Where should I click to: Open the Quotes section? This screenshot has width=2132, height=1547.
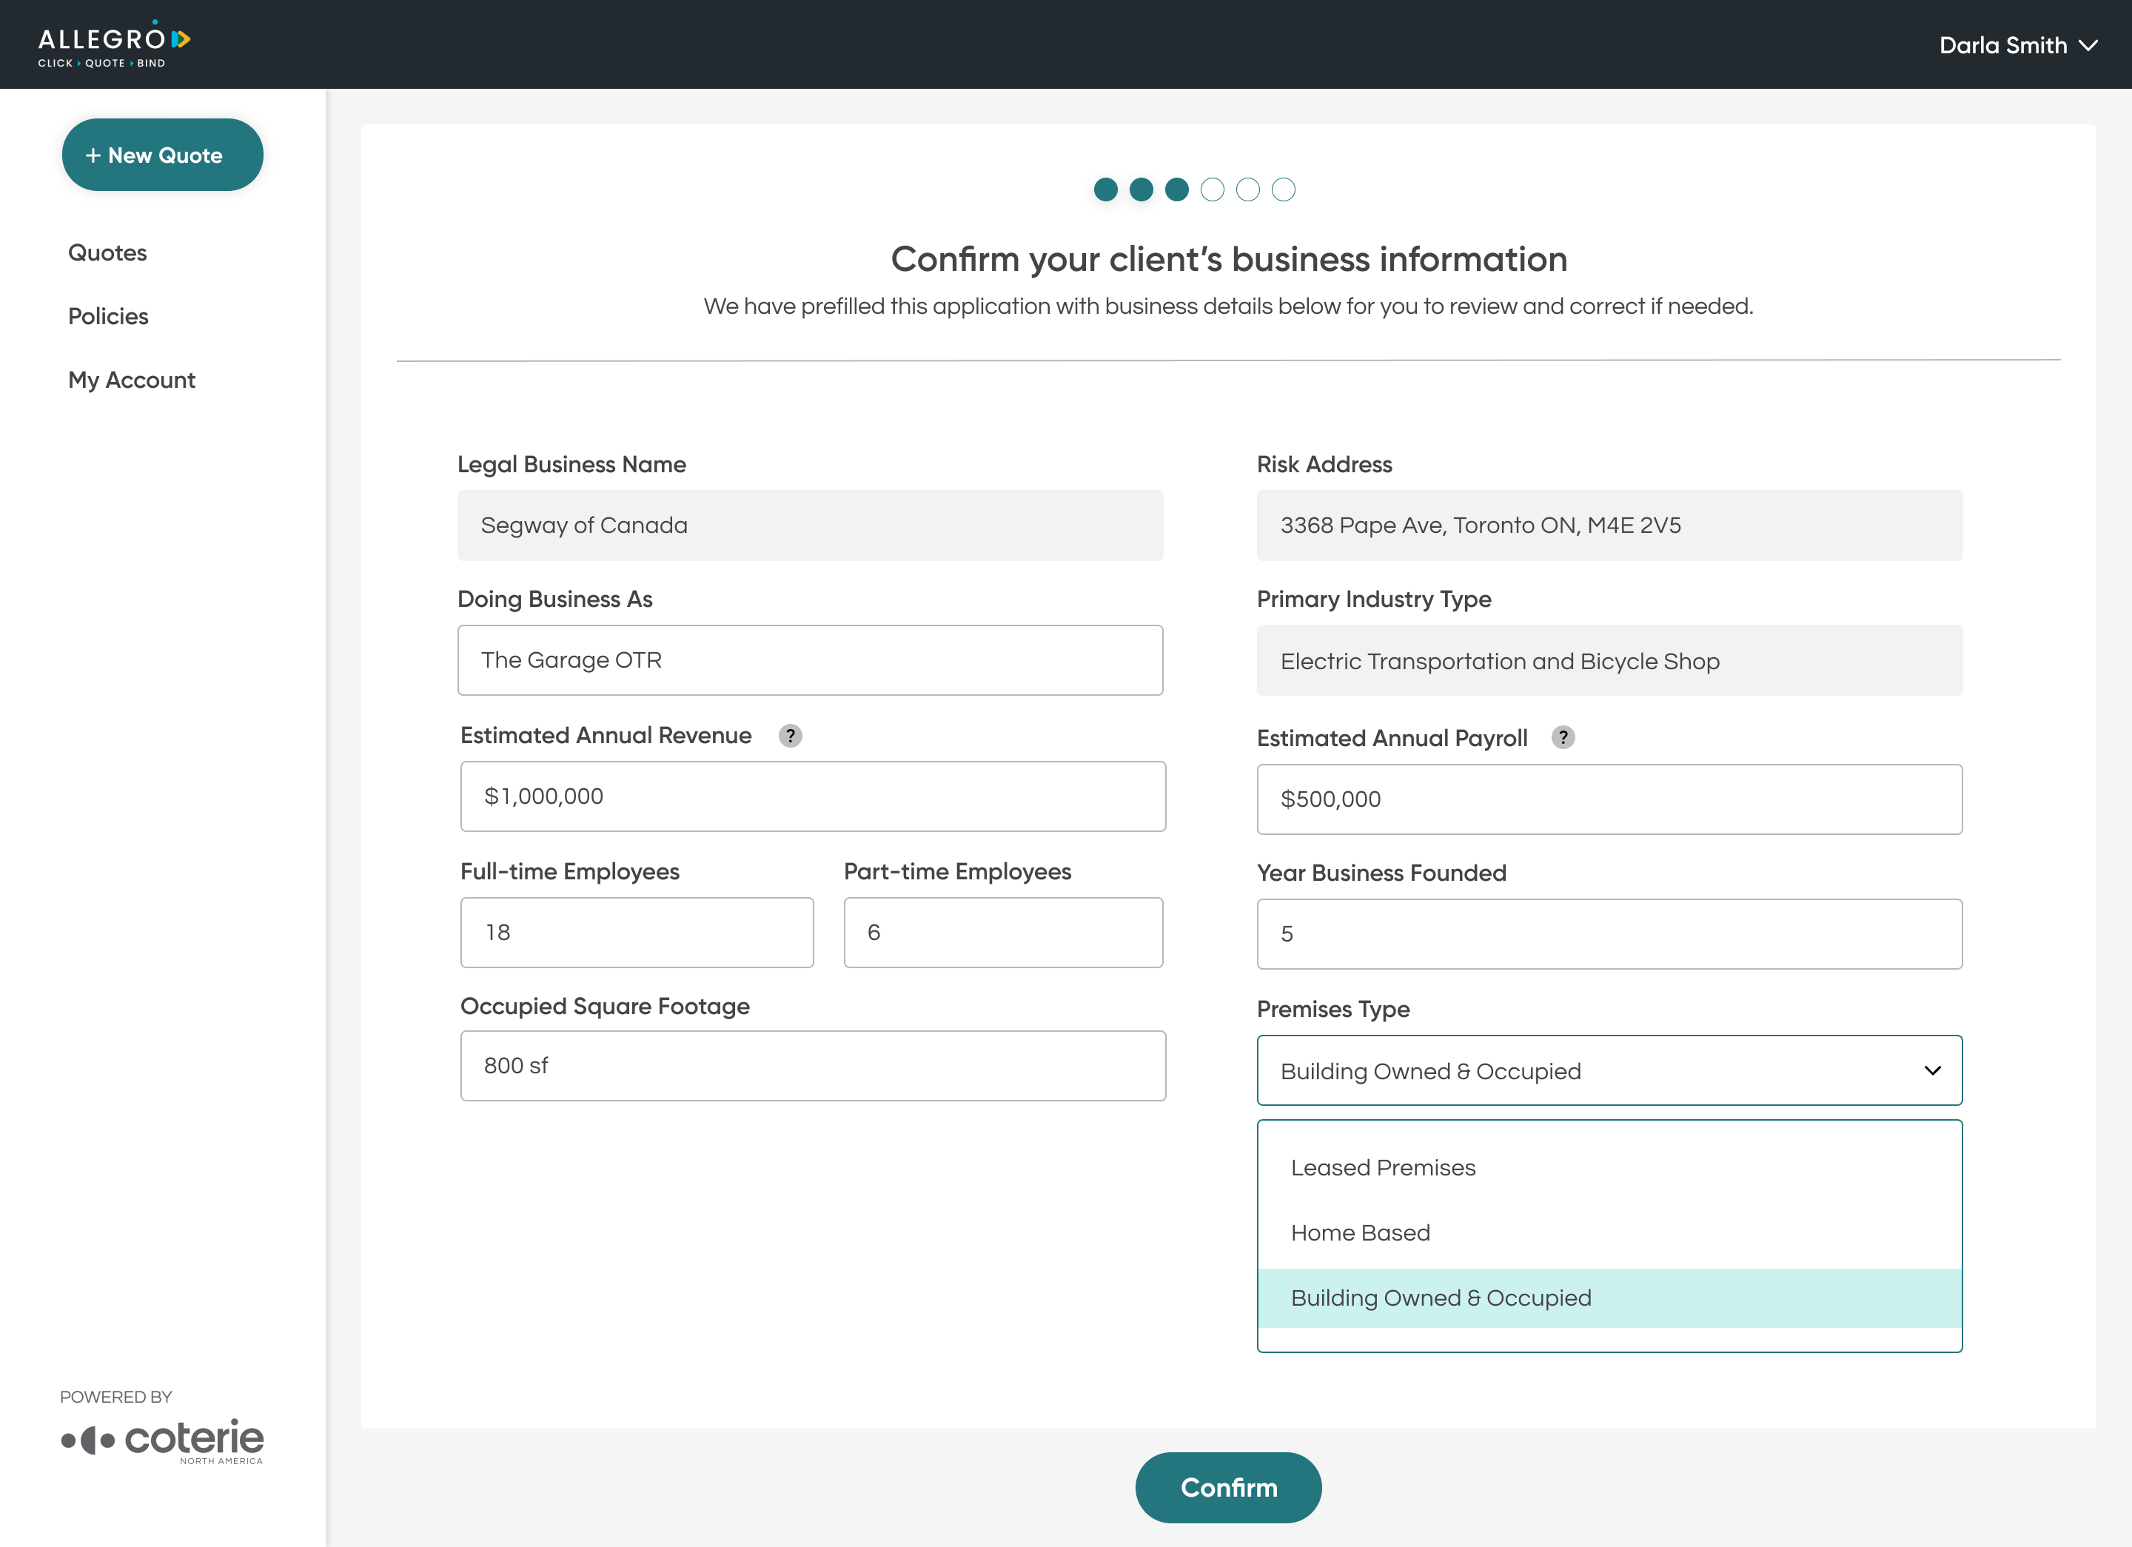point(107,253)
